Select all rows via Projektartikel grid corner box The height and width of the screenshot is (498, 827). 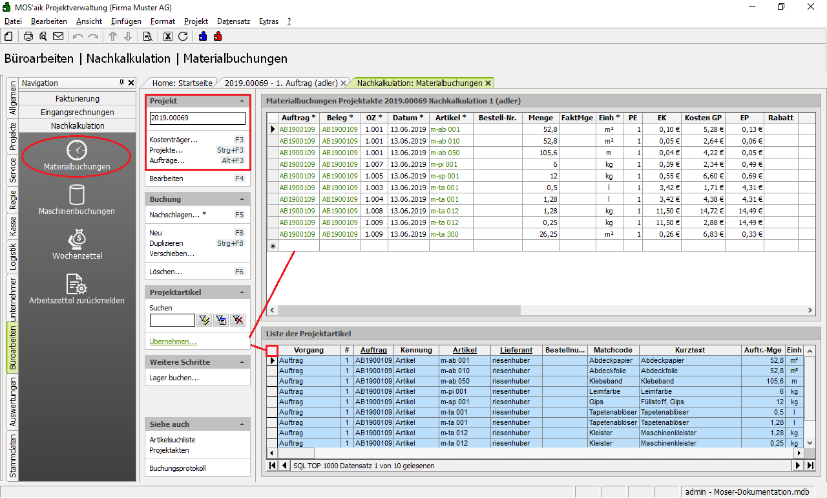click(272, 350)
